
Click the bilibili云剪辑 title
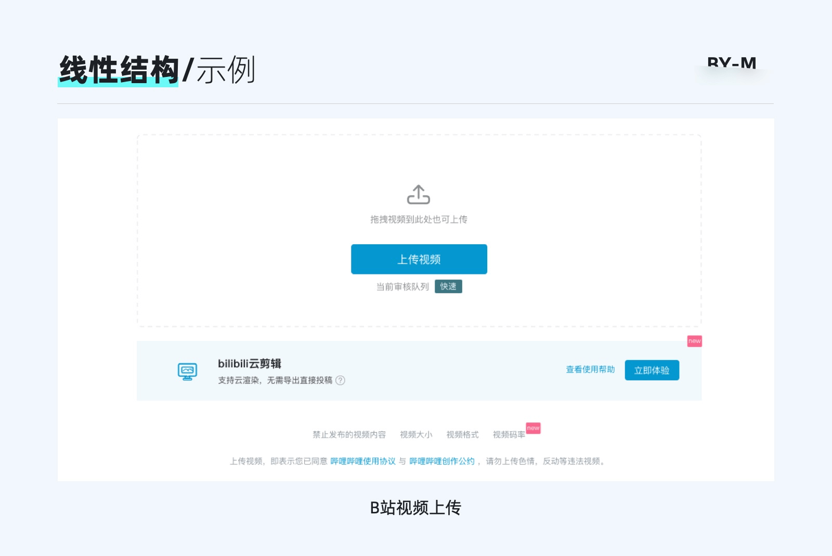tap(250, 364)
